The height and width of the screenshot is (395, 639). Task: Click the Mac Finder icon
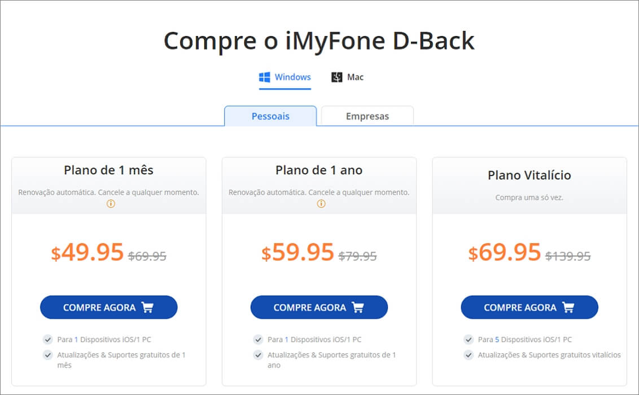tap(336, 77)
